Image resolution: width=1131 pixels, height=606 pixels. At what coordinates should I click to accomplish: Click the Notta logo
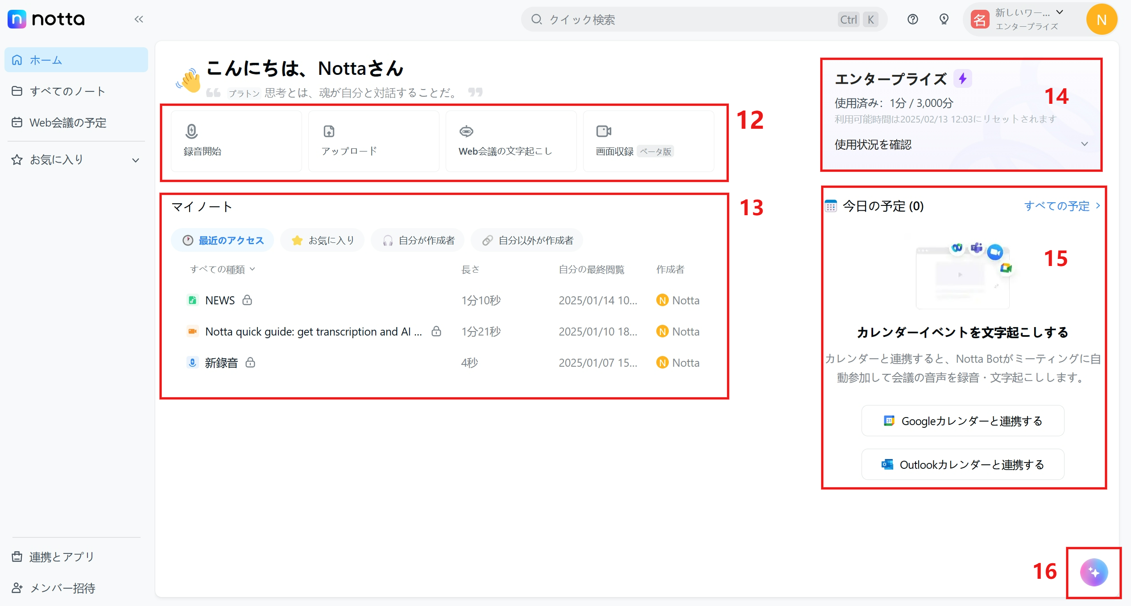point(46,19)
